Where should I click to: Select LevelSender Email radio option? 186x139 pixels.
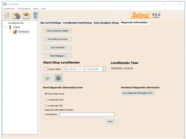(46, 100)
